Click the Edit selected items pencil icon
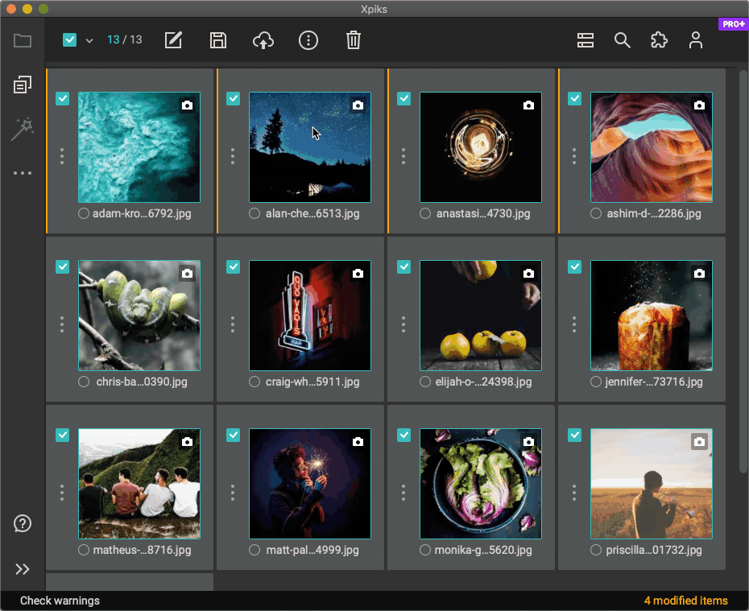Image resolution: width=749 pixels, height=611 pixels. (173, 40)
